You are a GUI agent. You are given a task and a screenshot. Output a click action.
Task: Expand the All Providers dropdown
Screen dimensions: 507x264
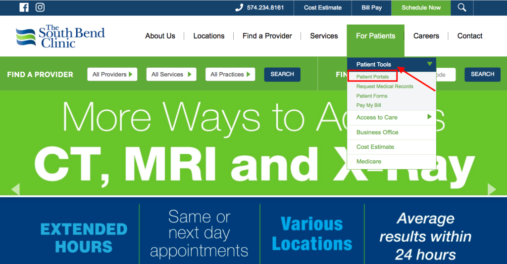[x=112, y=74]
